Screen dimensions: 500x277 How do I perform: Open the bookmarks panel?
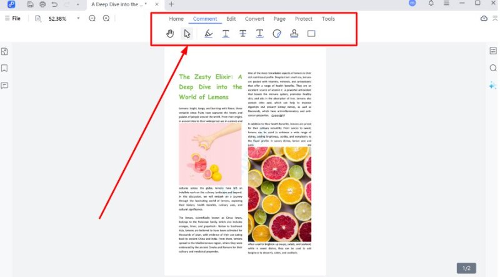click(4, 68)
